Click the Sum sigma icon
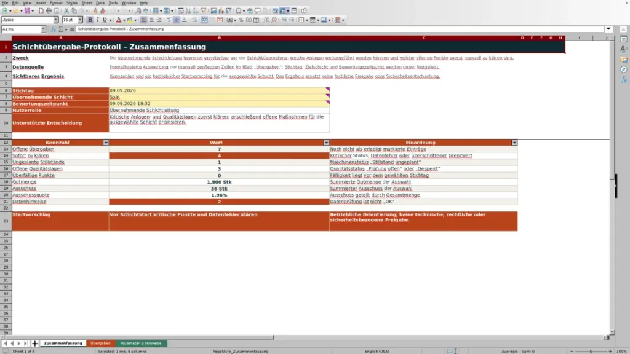630x354 pixels. click(61, 29)
